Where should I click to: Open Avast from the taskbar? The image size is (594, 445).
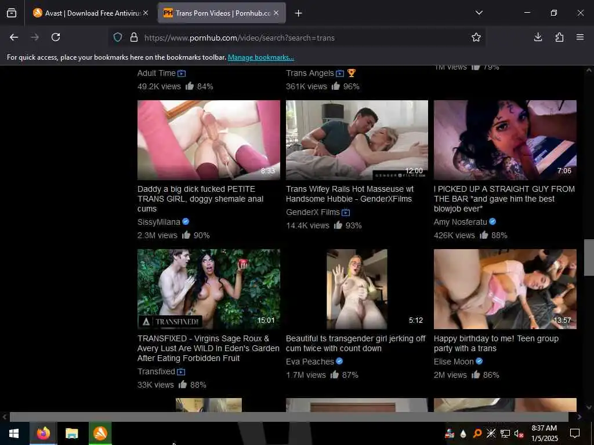coord(100,433)
